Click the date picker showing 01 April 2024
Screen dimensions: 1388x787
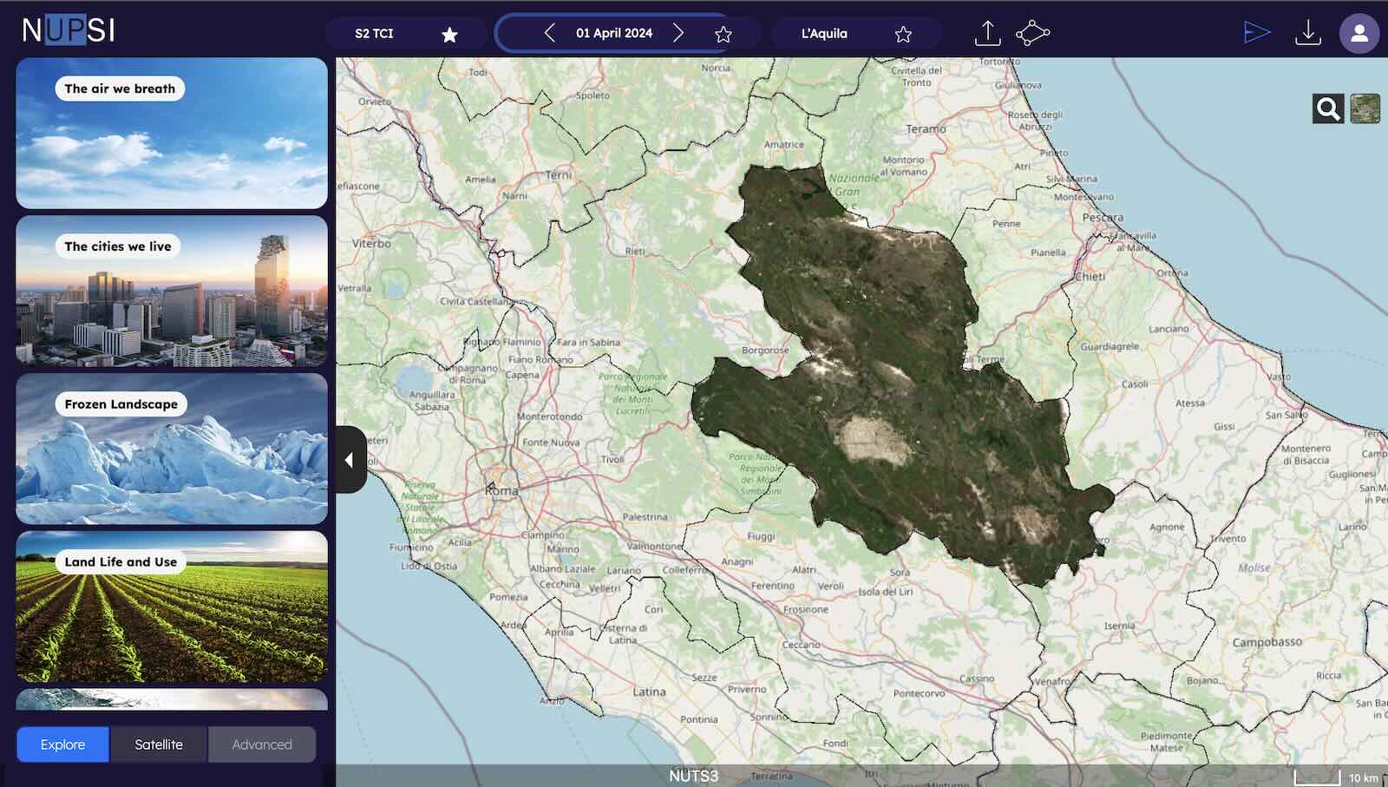click(615, 33)
